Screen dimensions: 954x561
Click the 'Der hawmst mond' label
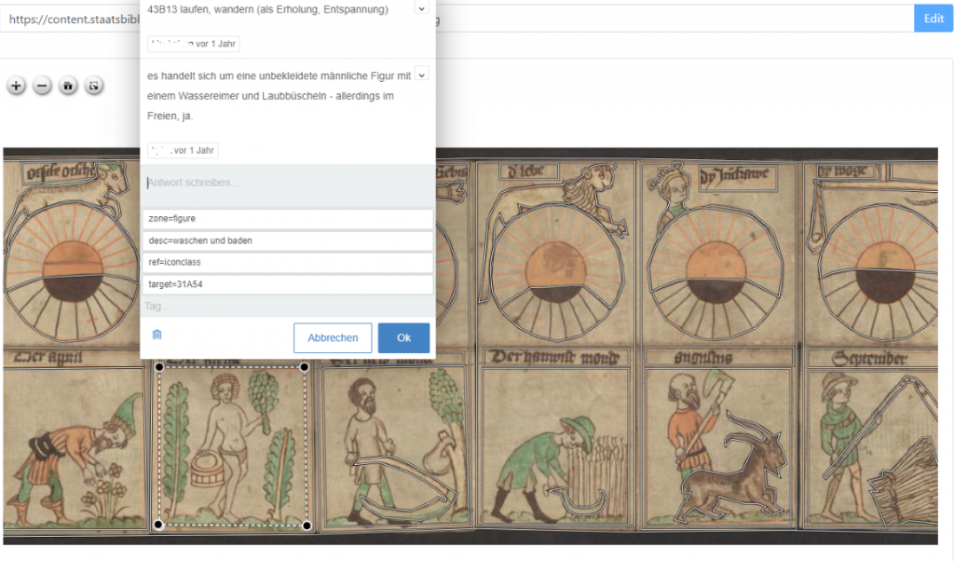(555, 357)
